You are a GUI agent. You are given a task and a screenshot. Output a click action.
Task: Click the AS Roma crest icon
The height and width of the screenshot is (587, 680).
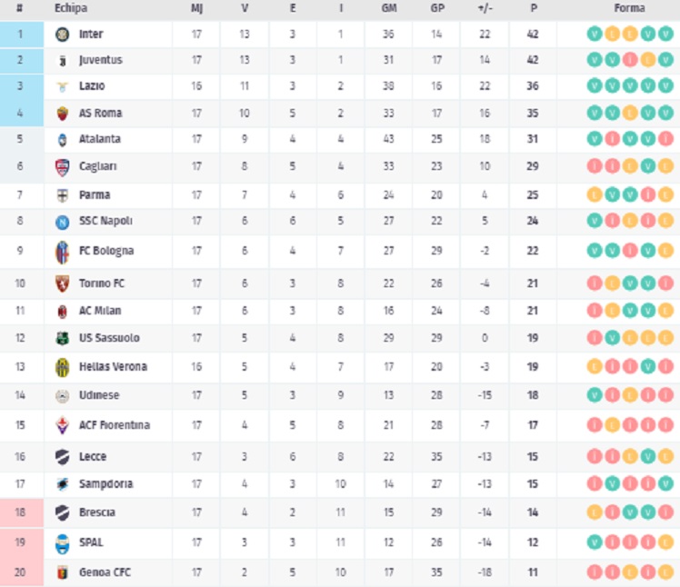62,114
